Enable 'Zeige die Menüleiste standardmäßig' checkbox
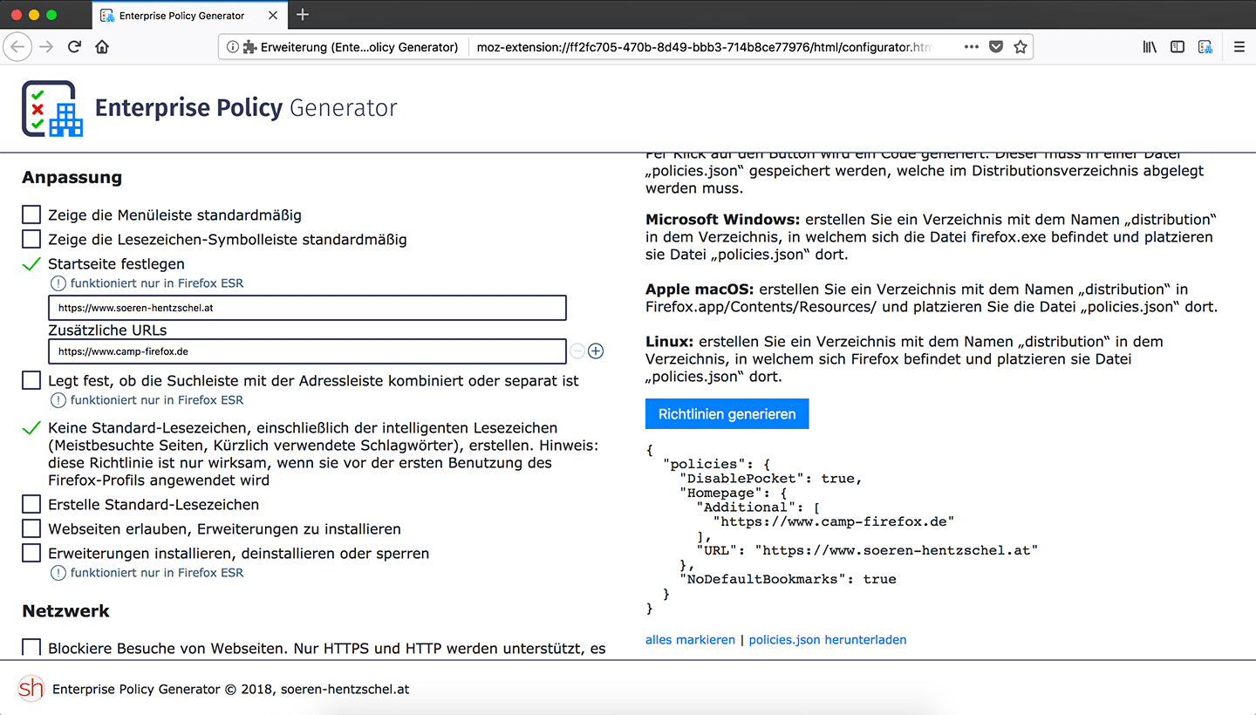1256x715 pixels. (x=31, y=214)
